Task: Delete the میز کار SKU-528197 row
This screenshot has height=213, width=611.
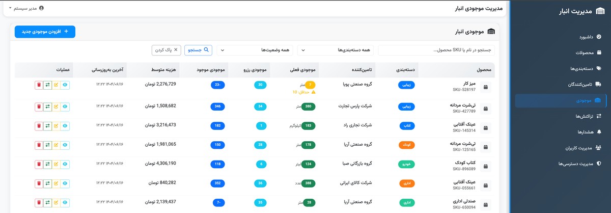Action: click(x=39, y=85)
